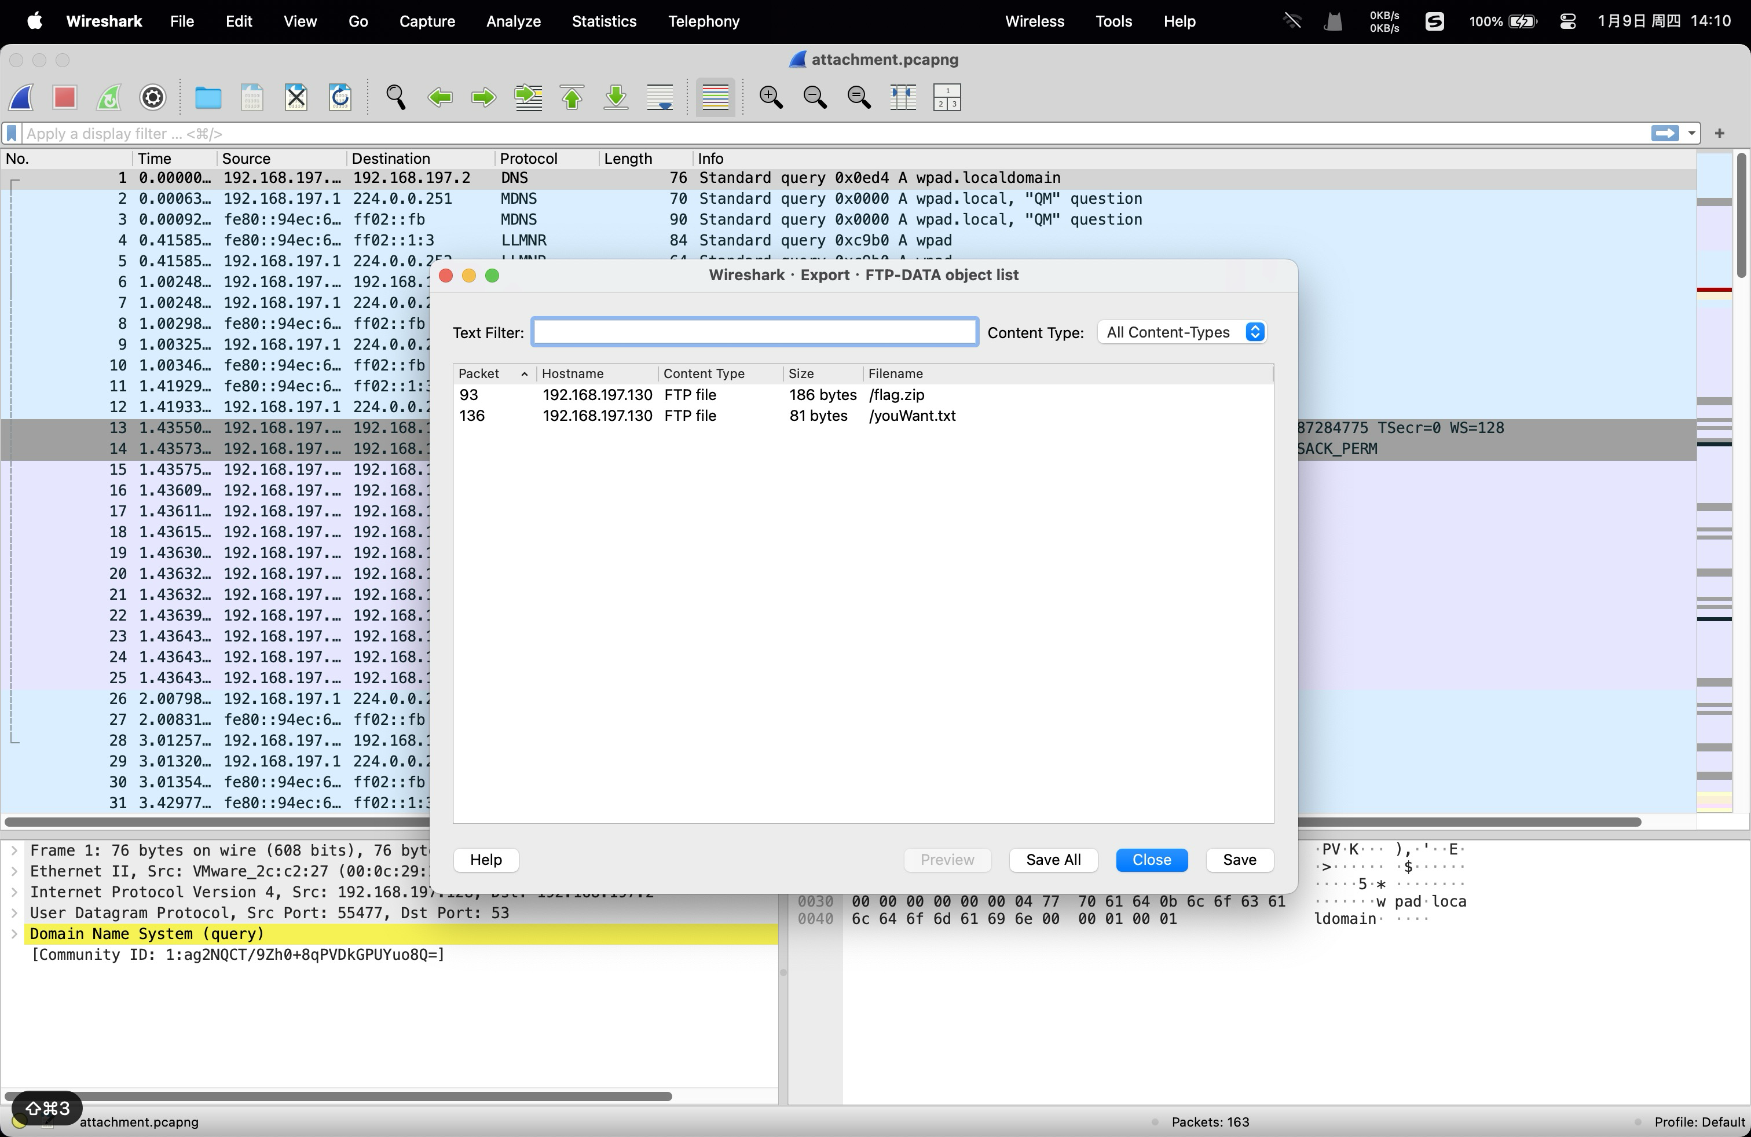Image resolution: width=1751 pixels, height=1137 pixels.
Task: Open Content Type All Content-Types dropdown
Action: [x=1182, y=332]
